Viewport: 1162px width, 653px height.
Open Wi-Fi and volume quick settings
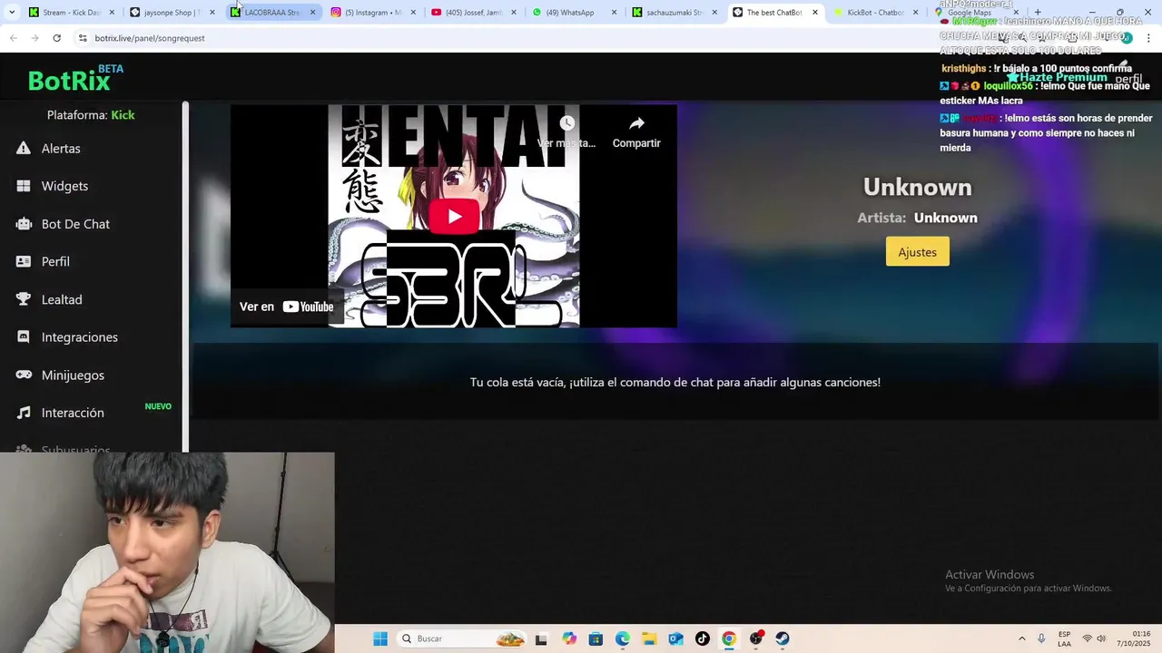[1096, 638]
